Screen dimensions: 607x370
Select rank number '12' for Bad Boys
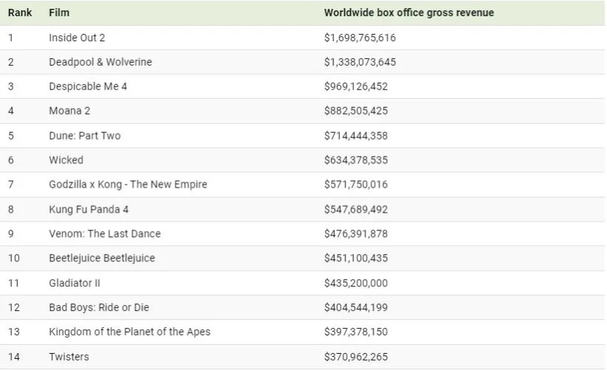pos(14,308)
